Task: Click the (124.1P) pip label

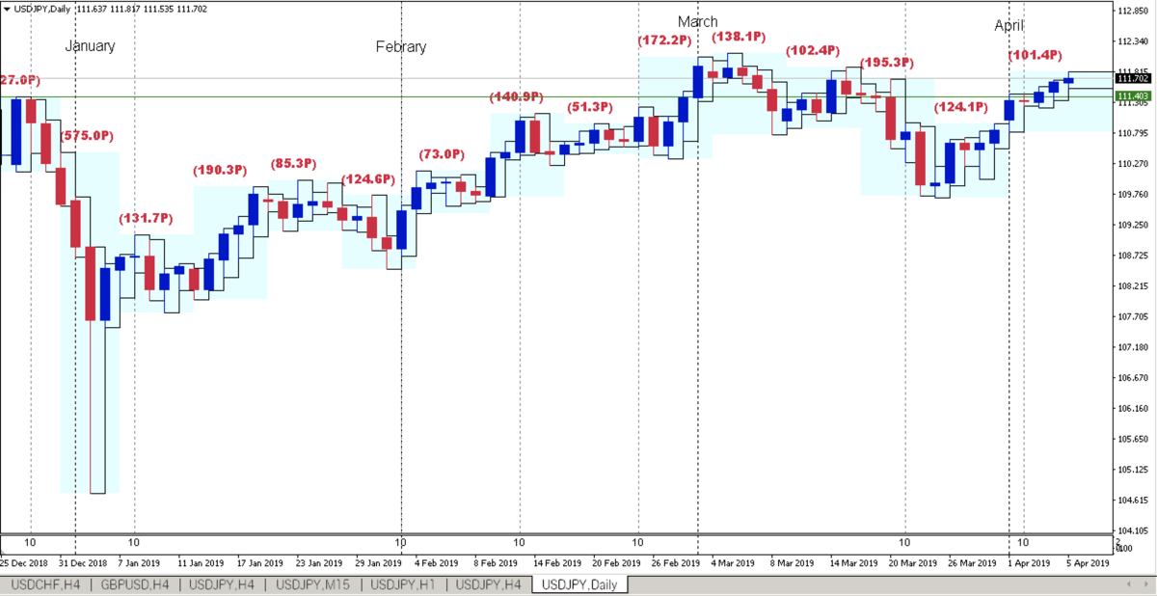Action: (x=961, y=106)
